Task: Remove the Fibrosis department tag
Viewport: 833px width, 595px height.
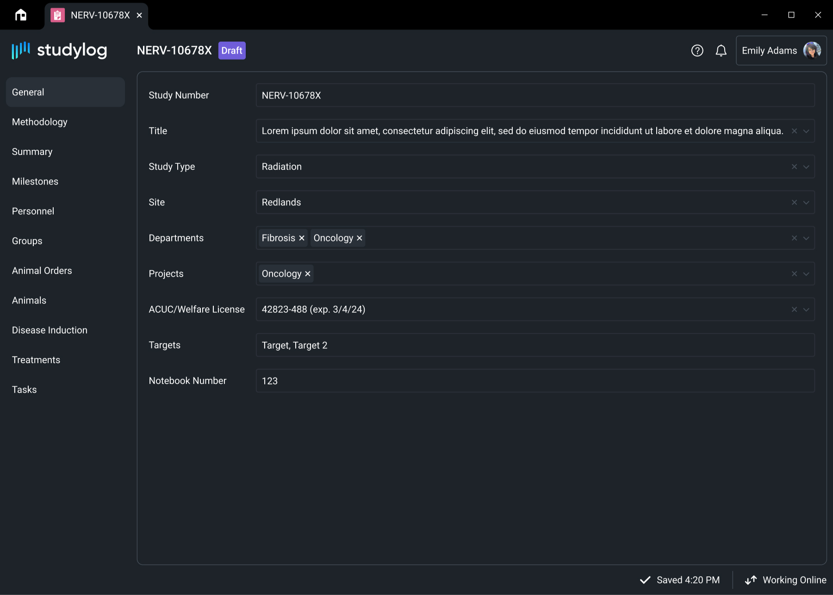Action: (302, 238)
